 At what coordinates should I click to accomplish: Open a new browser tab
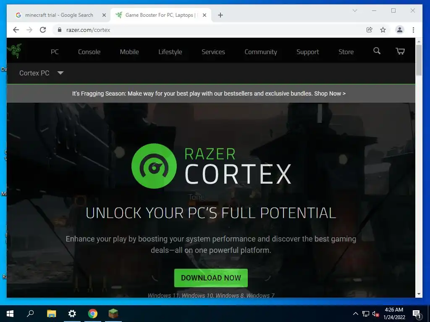click(220, 15)
